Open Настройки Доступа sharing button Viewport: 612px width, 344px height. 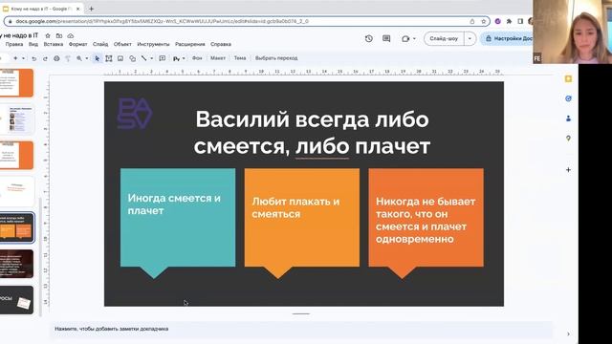click(x=508, y=38)
